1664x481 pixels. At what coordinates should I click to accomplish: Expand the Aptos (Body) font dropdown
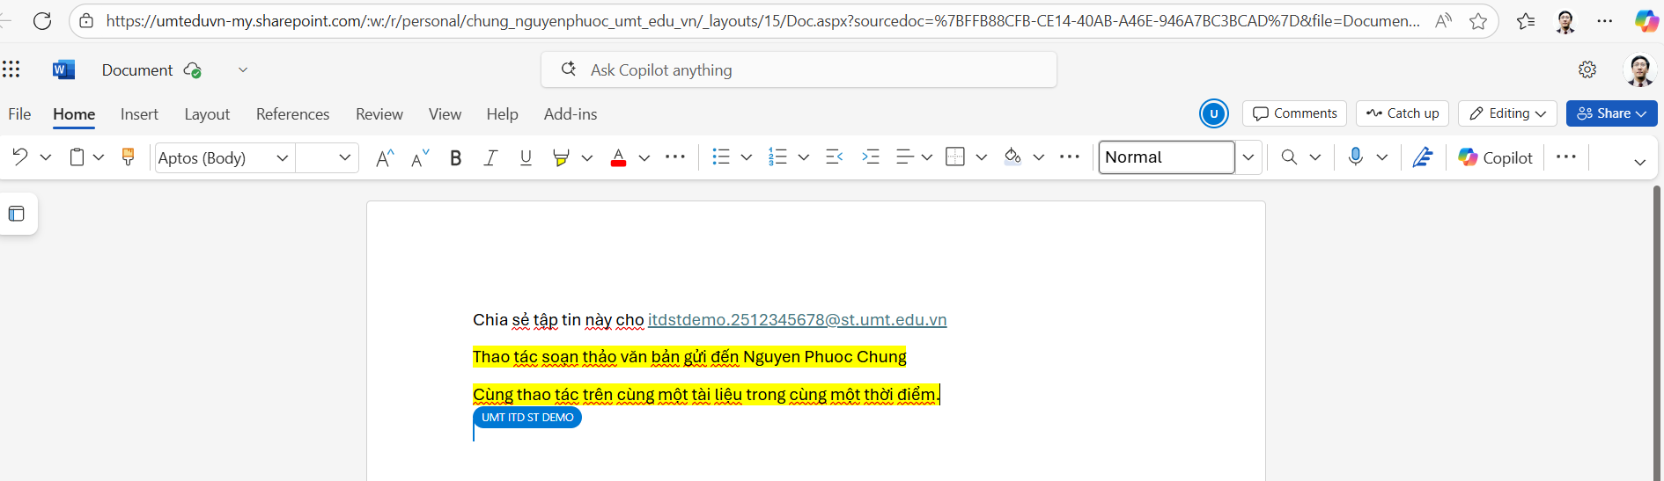pyautogui.click(x=282, y=158)
